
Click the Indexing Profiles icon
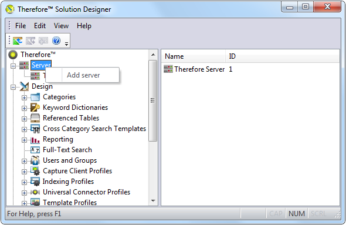click(x=35, y=182)
